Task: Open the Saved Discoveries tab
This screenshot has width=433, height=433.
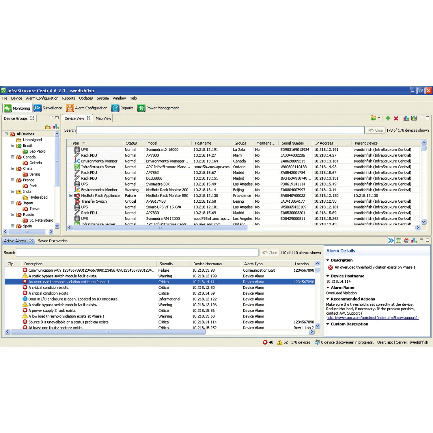Action: [x=53, y=241]
